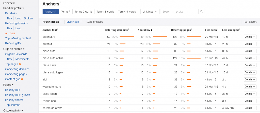
Task: Switch to the Live index view
Action: point(73,22)
